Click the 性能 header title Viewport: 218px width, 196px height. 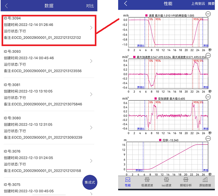pos(168,3)
